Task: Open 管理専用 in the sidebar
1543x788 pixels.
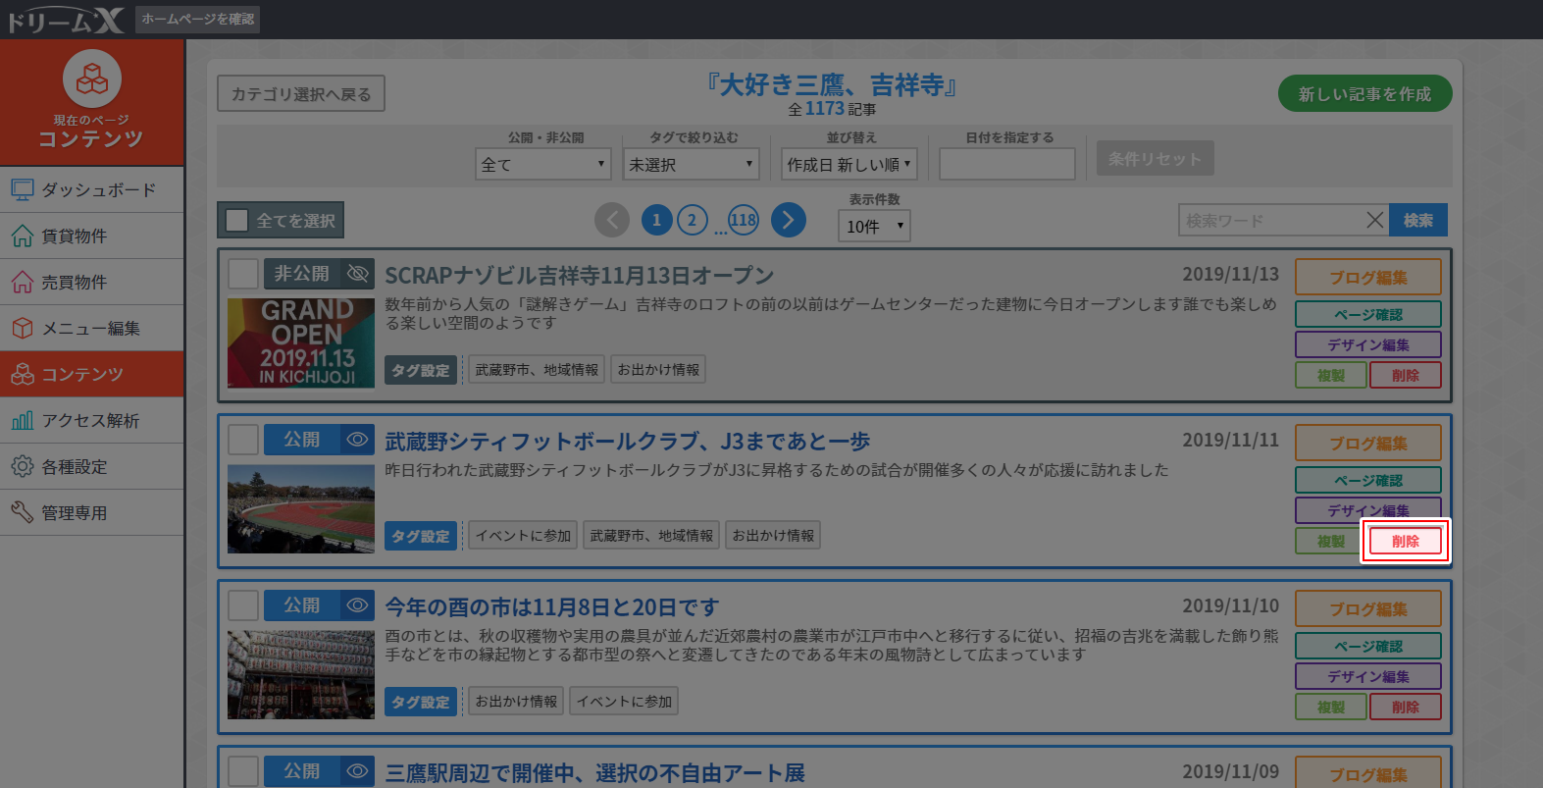Action: point(92,512)
